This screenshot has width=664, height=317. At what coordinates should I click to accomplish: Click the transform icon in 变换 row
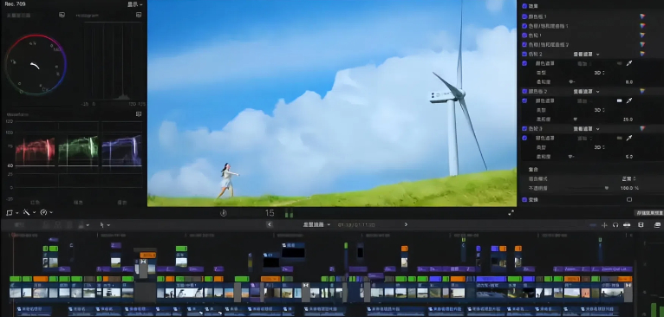629,199
